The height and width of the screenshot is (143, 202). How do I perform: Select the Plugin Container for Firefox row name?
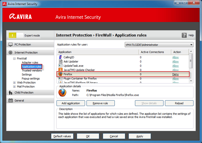(x=80, y=78)
